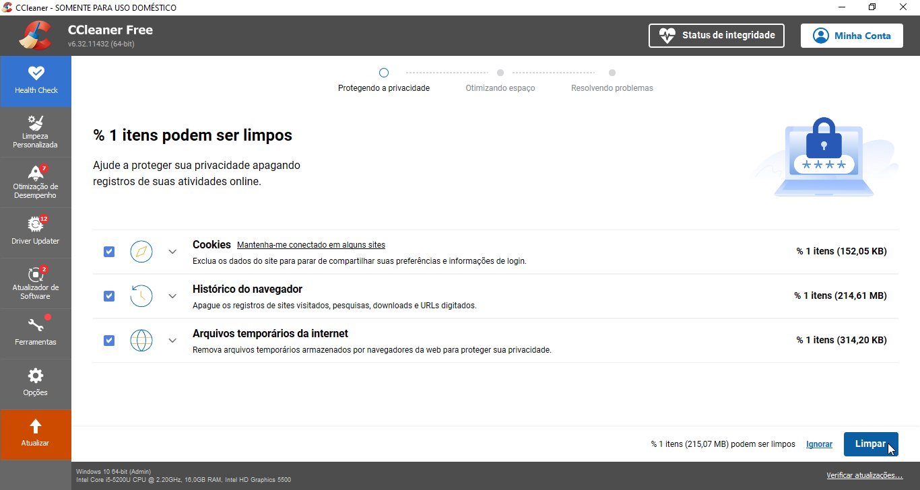The height and width of the screenshot is (490, 920).
Task: Click the Limpar button
Action: click(x=871, y=444)
